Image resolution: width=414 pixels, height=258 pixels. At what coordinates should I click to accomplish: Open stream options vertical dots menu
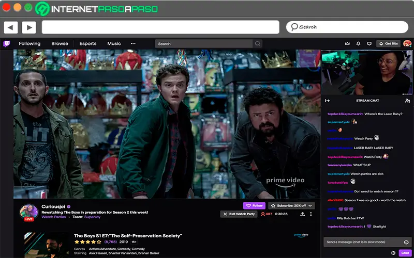click(311, 214)
